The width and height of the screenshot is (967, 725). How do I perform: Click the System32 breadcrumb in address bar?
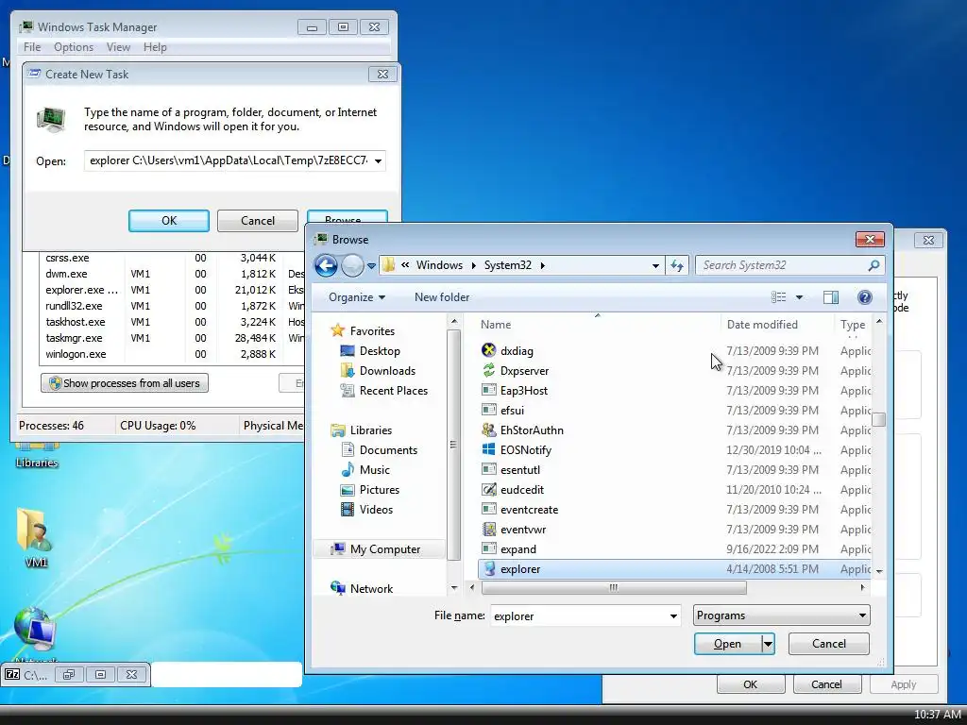coord(507,265)
